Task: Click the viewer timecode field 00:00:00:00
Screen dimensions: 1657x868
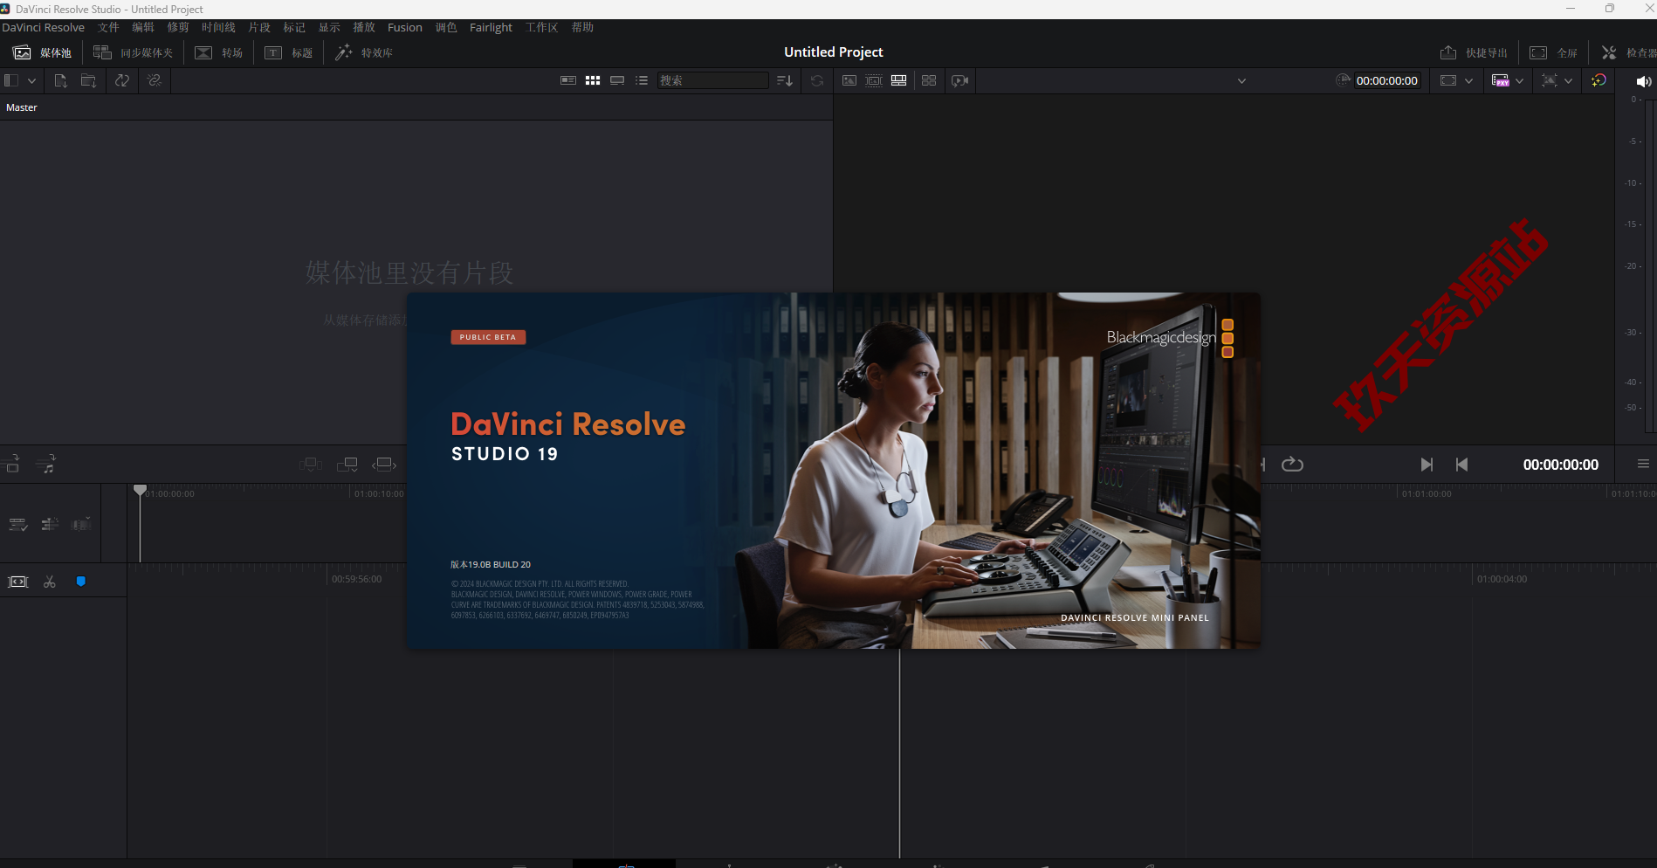Action: (x=1386, y=80)
